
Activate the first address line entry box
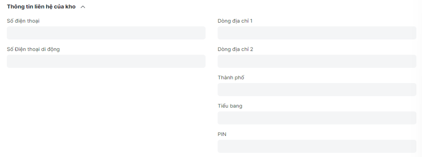click(317, 33)
